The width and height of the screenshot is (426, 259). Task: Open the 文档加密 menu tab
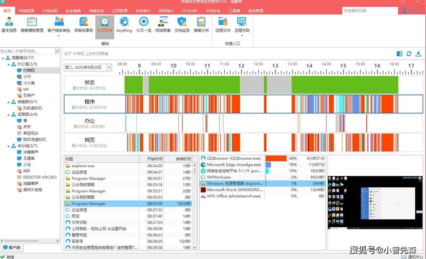click(50, 11)
